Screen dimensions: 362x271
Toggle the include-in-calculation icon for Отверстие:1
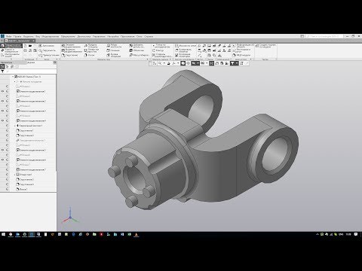7,175
